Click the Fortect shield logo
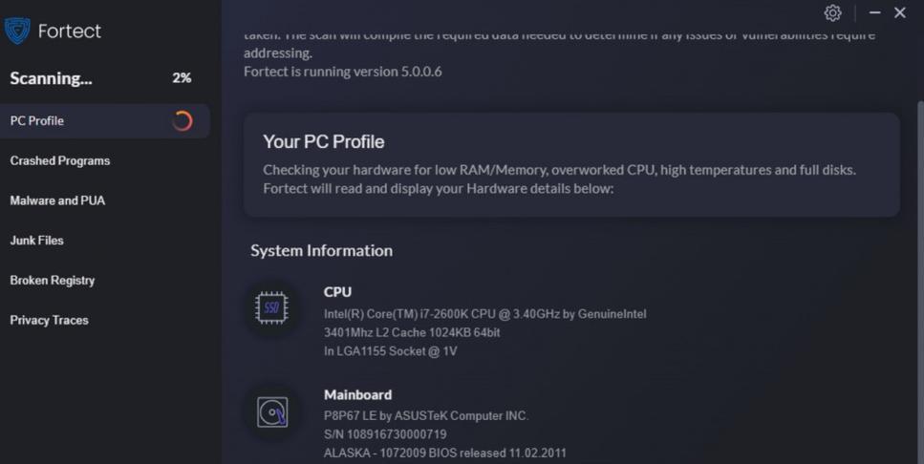 click(x=16, y=31)
